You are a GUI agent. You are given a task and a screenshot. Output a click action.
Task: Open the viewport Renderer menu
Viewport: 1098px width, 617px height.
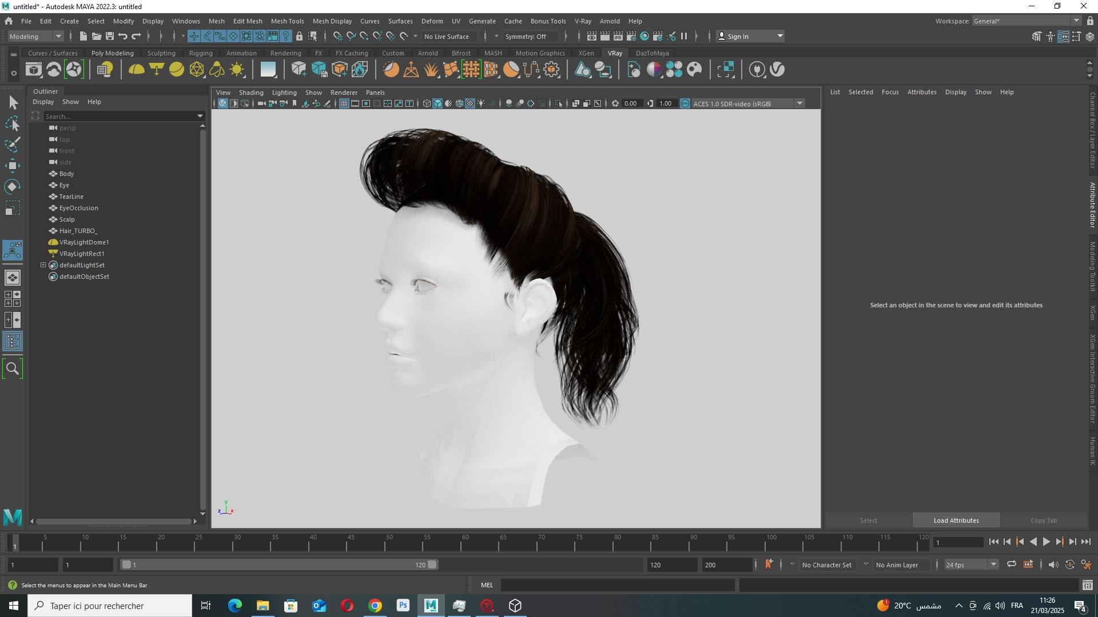click(x=344, y=93)
